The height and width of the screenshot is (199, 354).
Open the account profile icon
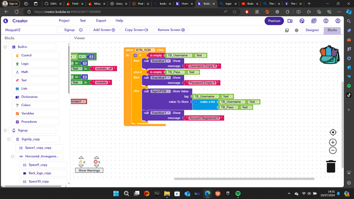(x=338, y=21)
